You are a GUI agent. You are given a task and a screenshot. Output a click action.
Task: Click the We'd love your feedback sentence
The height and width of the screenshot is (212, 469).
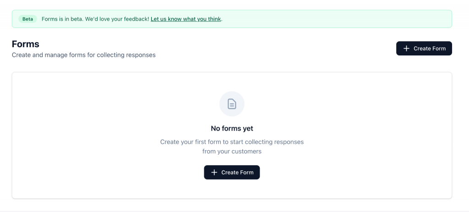pos(117,19)
